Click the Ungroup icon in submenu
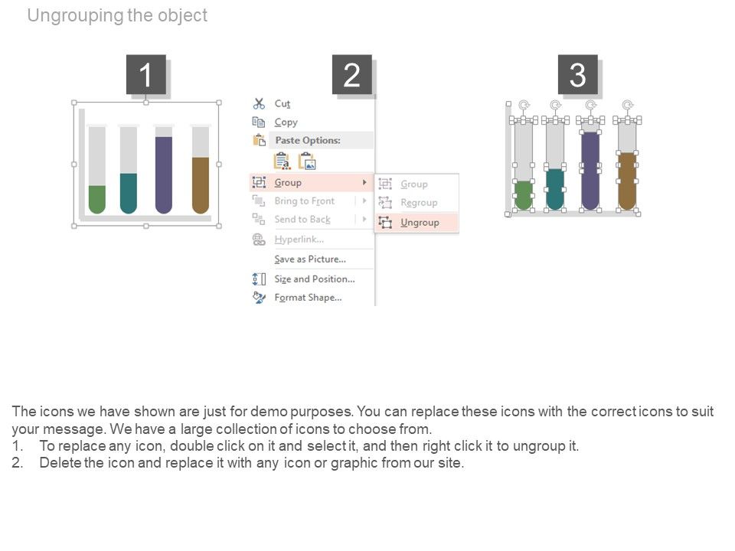 point(385,223)
